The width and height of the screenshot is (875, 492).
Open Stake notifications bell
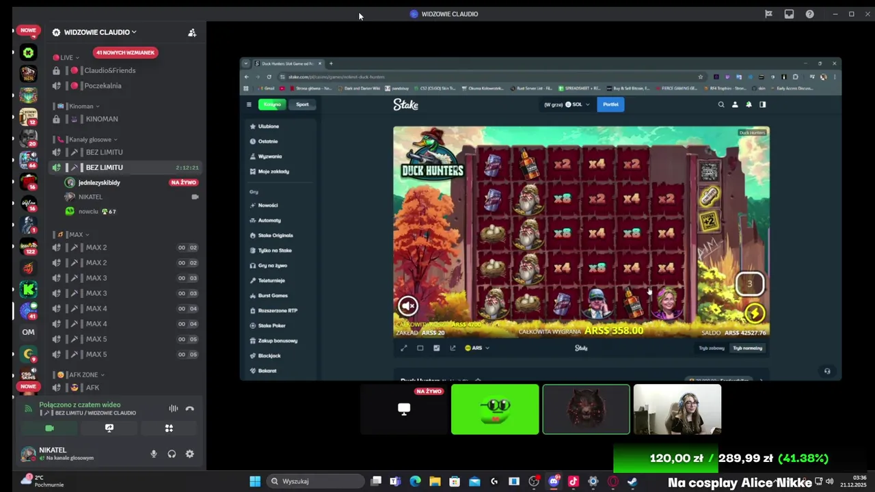click(749, 105)
